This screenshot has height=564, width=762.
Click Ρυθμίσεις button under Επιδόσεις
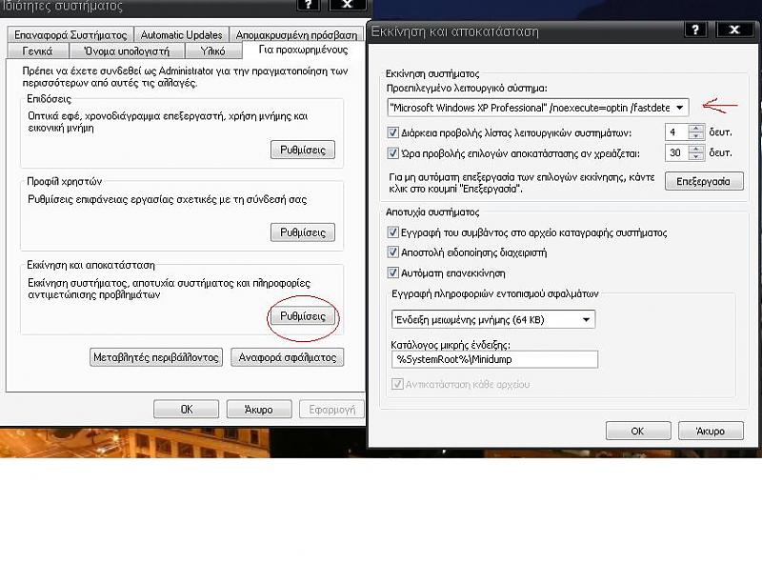pos(303,150)
